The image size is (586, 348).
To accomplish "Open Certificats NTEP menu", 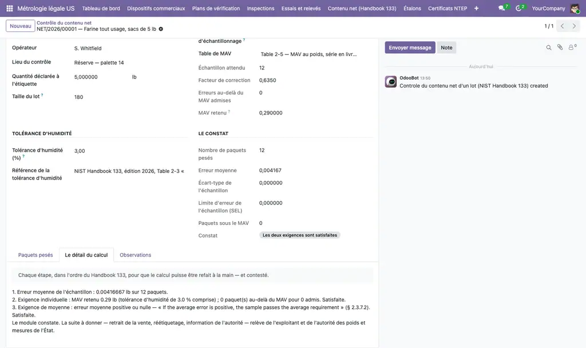I will click(x=448, y=8).
